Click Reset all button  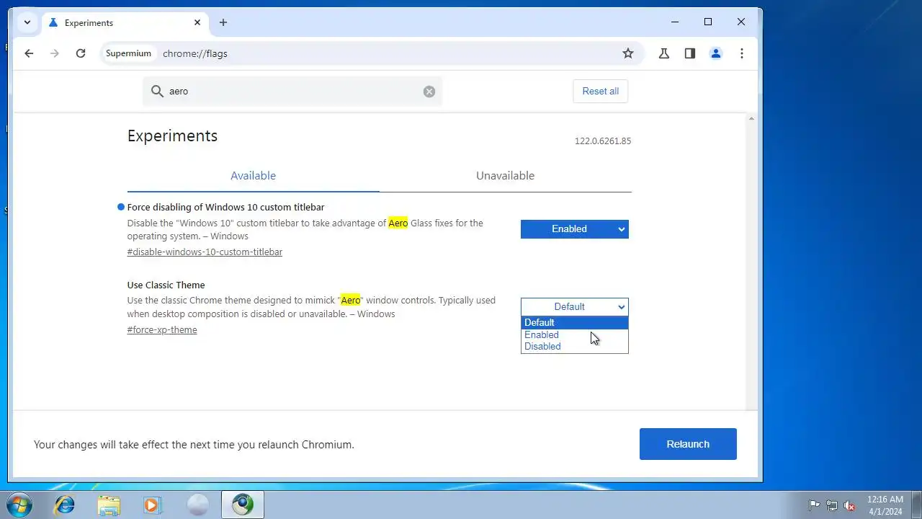click(601, 92)
